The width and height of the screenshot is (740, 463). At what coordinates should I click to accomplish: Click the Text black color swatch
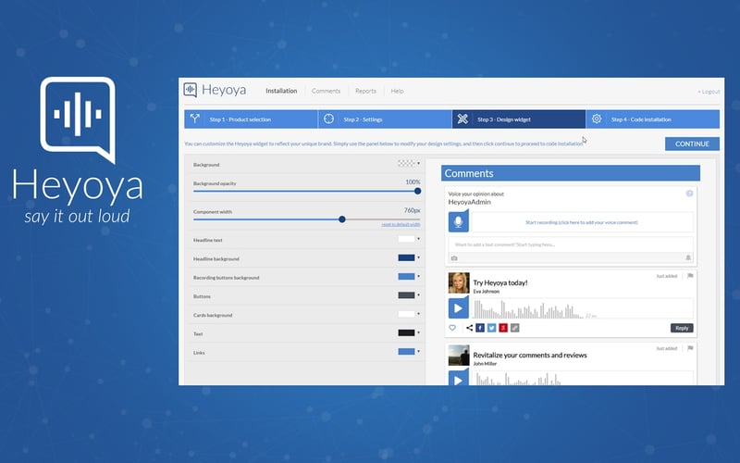[406, 332]
